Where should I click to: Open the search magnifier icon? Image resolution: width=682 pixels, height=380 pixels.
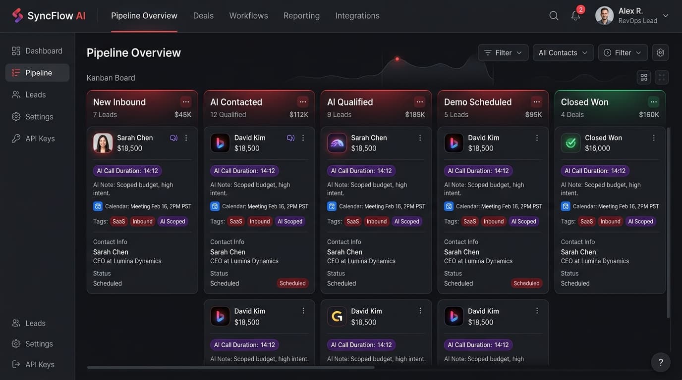554,16
